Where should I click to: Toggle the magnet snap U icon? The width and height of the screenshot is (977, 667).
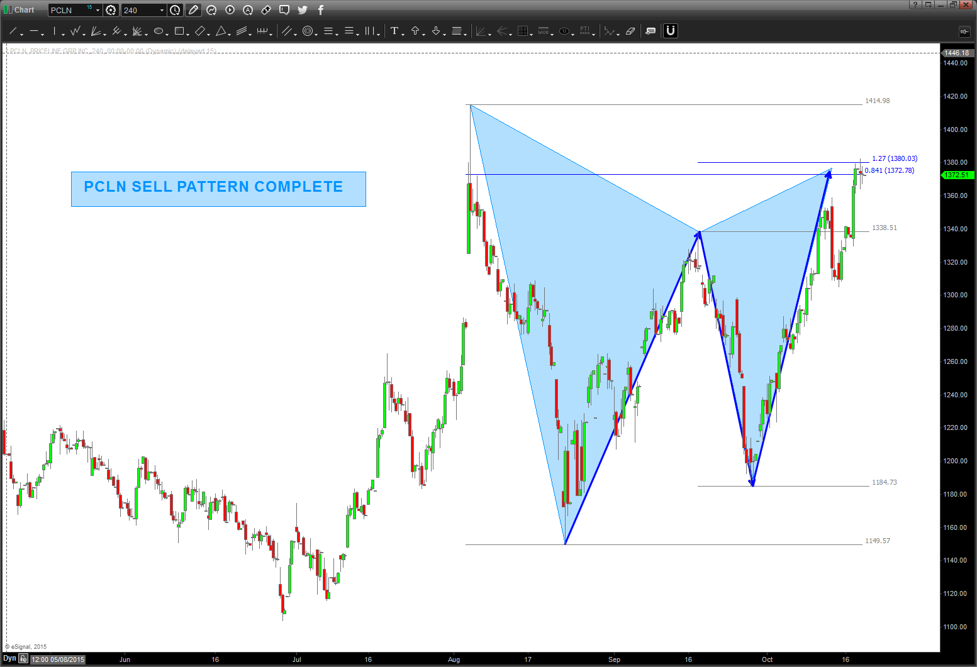tap(670, 30)
